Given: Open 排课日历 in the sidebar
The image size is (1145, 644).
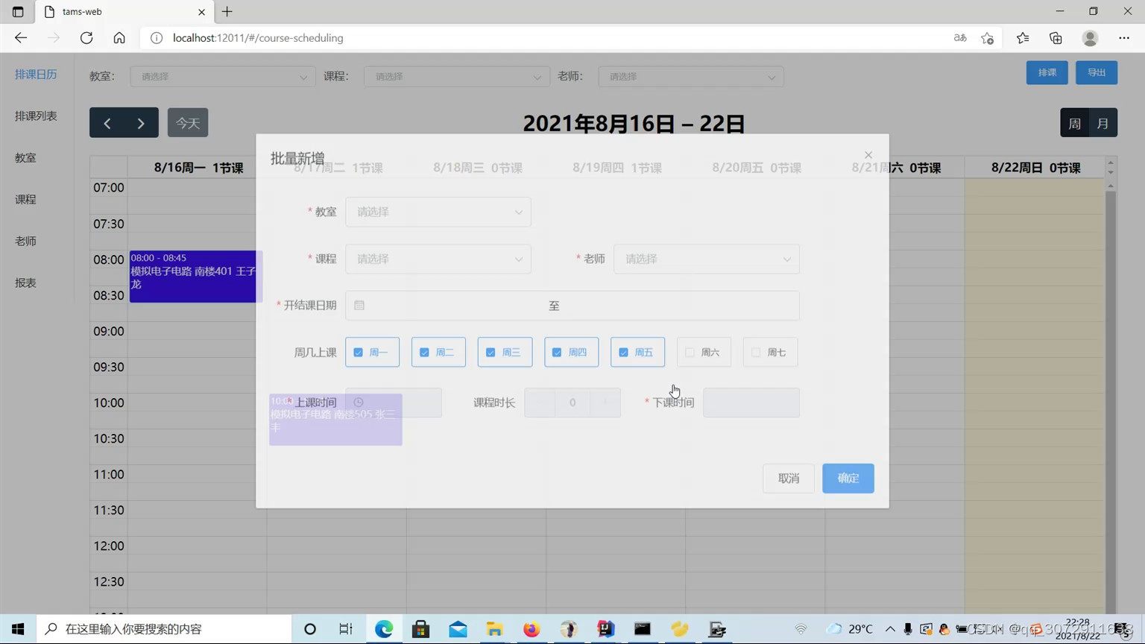Looking at the screenshot, I should pos(36,74).
